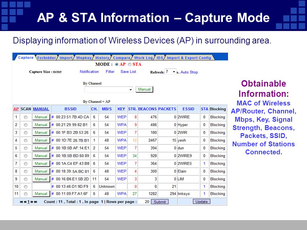Click STA count 1 in the 2WIRE5 row
Image resolution: width=307 pixels, height=230 pixels.
coord(204,164)
